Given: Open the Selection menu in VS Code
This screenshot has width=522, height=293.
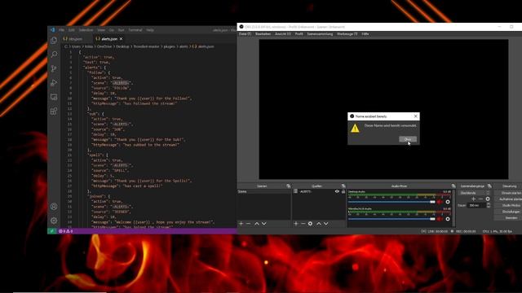Looking at the screenshot, I should (86, 30).
